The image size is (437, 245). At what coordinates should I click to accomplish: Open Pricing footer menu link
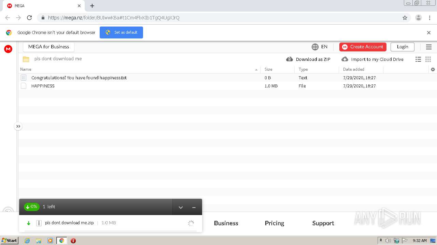pyautogui.click(x=274, y=223)
